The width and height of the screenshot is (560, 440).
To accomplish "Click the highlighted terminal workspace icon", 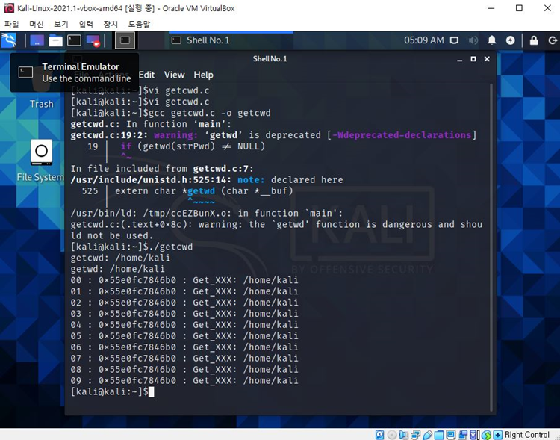I will click(x=125, y=40).
